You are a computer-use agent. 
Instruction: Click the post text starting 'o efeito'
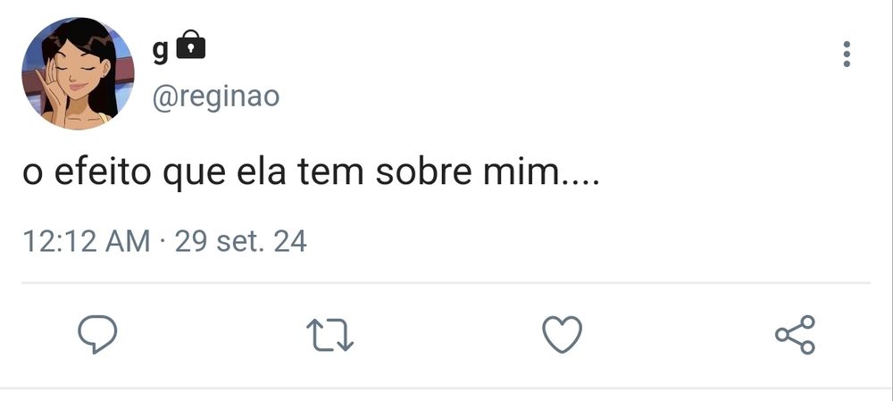coord(311,173)
